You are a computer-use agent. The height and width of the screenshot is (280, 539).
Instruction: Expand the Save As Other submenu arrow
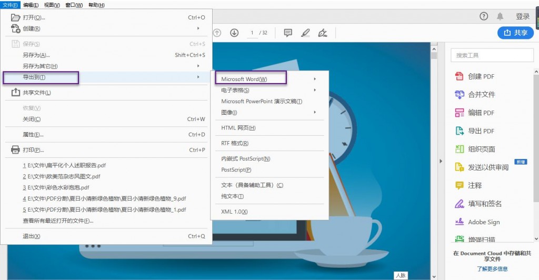(198, 66)
